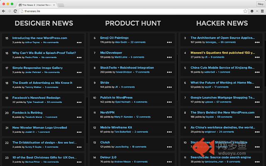The width and height of the screenshot is (266, 166).
Task: View 22 comments on Emoji Oil Paintings
Action: click(x=138, y=42)
